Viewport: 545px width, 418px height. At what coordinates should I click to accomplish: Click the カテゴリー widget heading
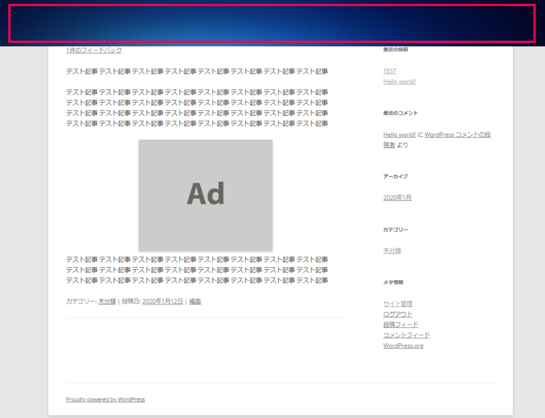(x=396, y=229)
